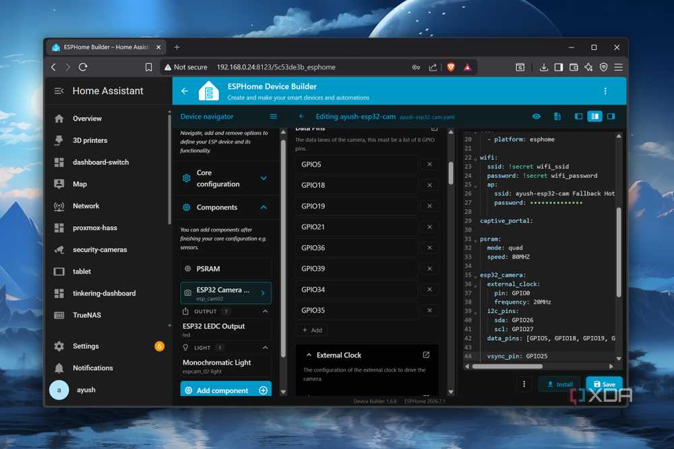This screenshot has width=674, height=449.
Task: Collapse the Home Assistant sidebar menu icon
Action: click(59, 91)
